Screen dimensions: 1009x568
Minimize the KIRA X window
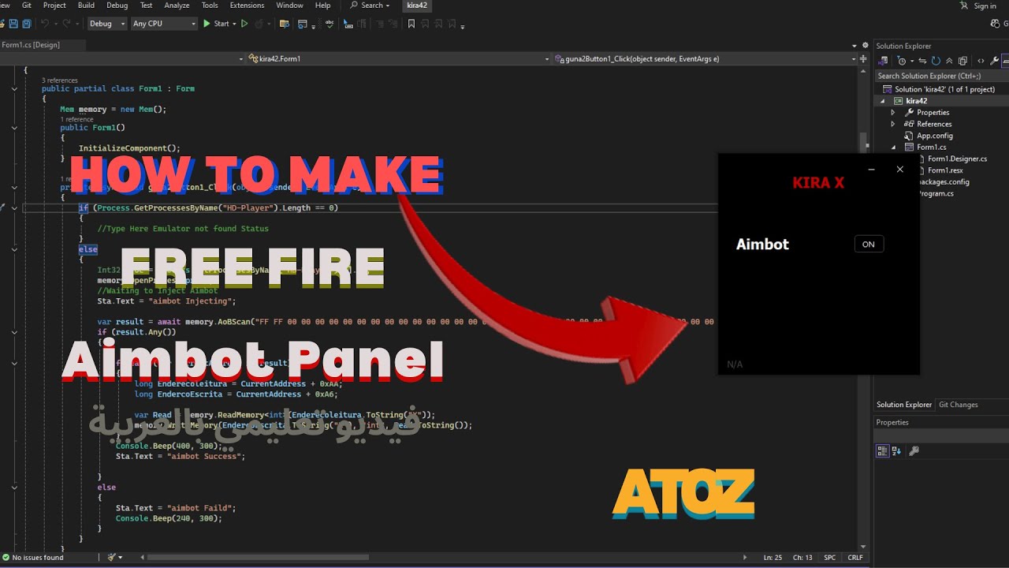[871, 169]
